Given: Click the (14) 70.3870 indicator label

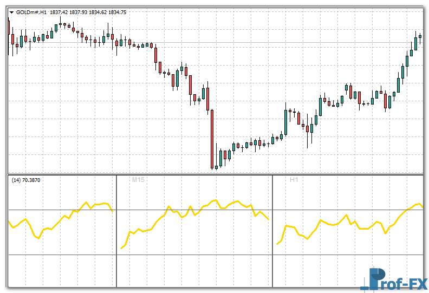Looking at the screenshot, I should coord(26,180).
